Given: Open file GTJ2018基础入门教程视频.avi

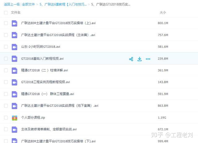Looking at the screenshot, I should pyautogui.click(x=42, y=59).
